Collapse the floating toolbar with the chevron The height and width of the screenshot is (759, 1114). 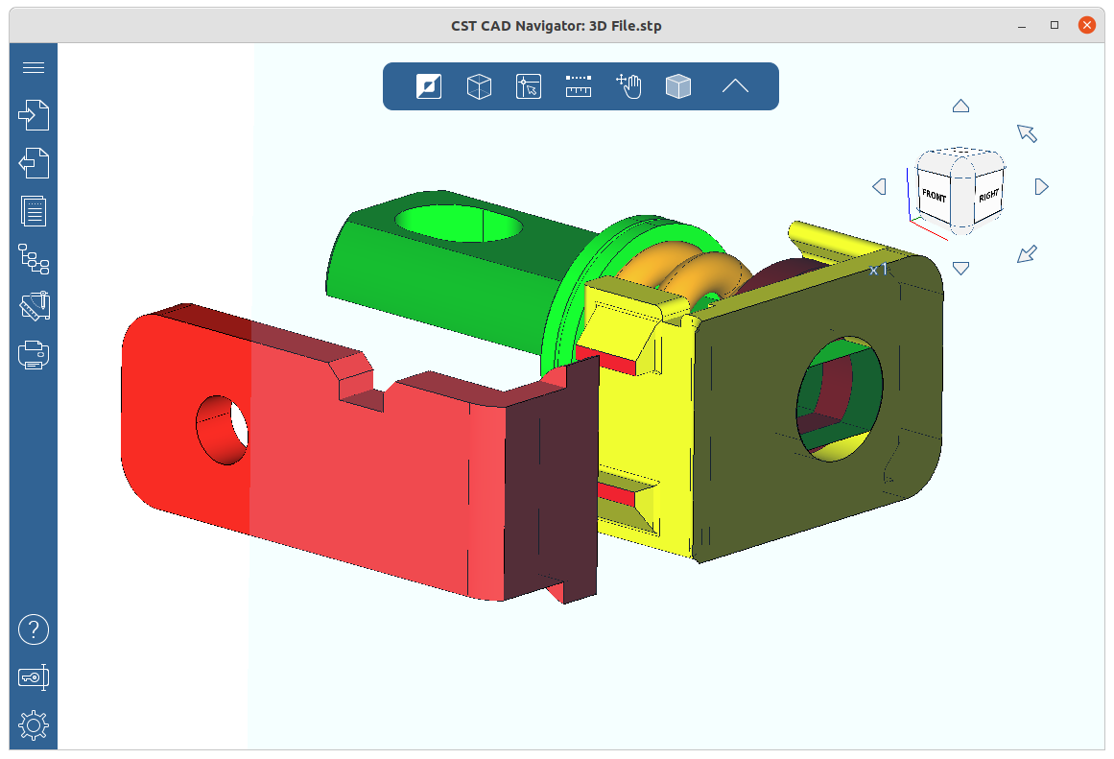coord(734,86)
